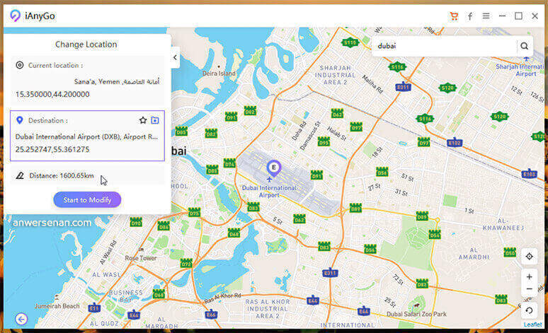Collapse the Change Location panel arrow

[175, 57]
